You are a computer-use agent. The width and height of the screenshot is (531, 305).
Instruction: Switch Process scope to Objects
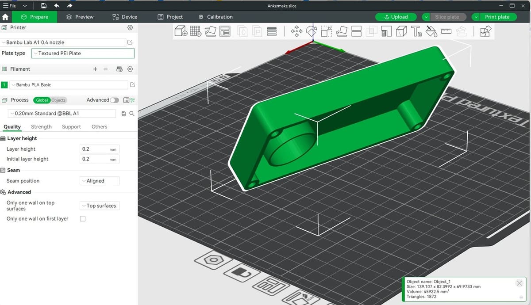(x=58, y=100)
